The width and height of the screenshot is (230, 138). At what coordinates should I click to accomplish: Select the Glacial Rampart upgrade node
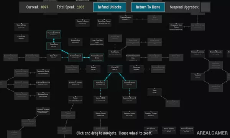(x=54, y=34)
